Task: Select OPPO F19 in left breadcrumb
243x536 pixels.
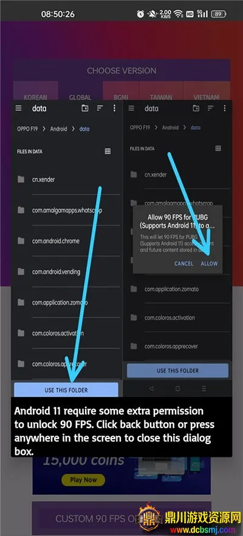Action: tap(27, 129)
